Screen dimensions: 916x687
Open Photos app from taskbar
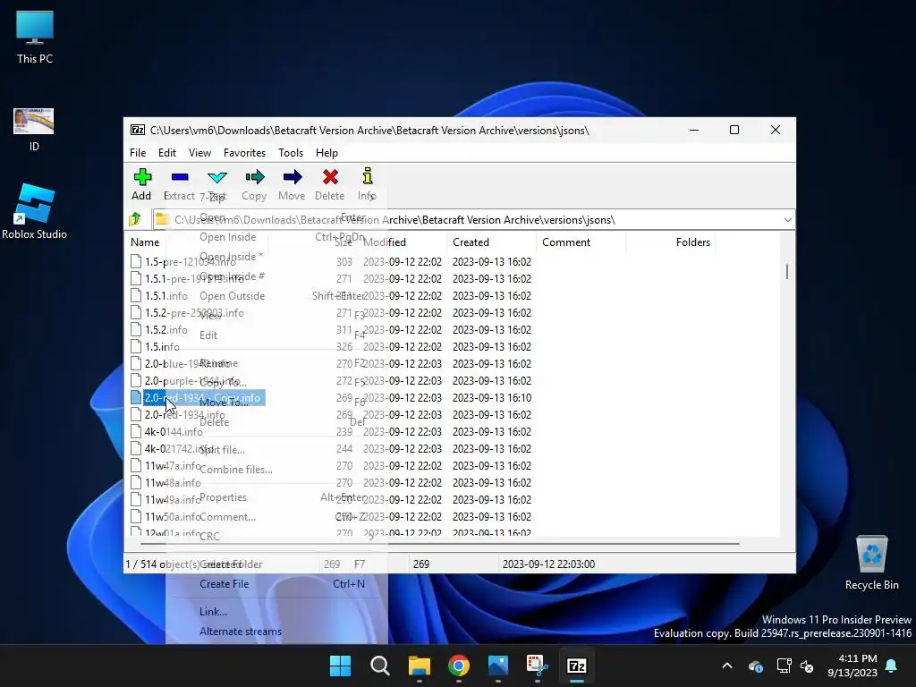click(497, 666)
